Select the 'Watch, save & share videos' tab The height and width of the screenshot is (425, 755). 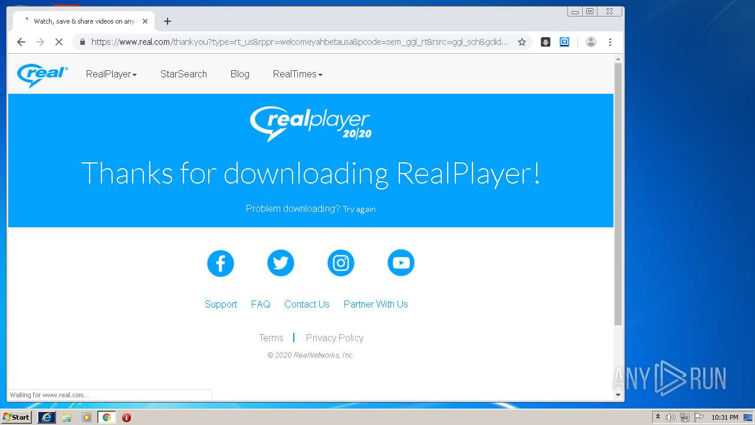(84, 21)
